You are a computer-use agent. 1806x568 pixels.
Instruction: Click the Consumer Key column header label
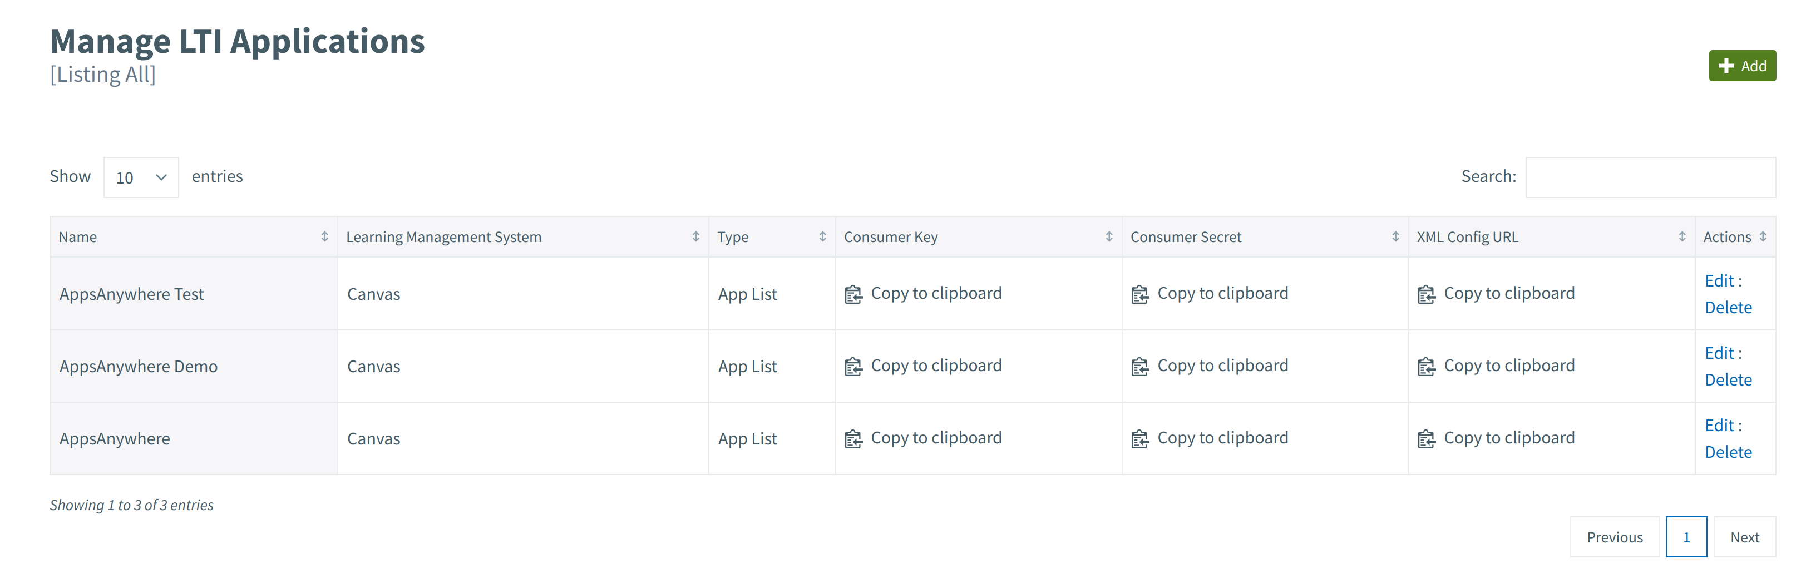[890, 237]
